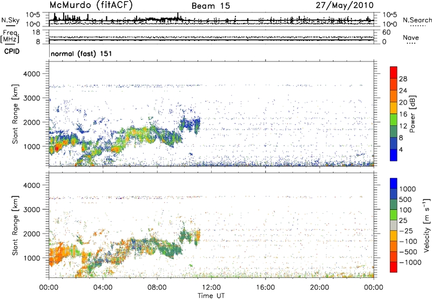Click the "28" power colorbar tick label
Image resolution: width=432 pixels, height=299 pixels.
click(x=403, y=79)
